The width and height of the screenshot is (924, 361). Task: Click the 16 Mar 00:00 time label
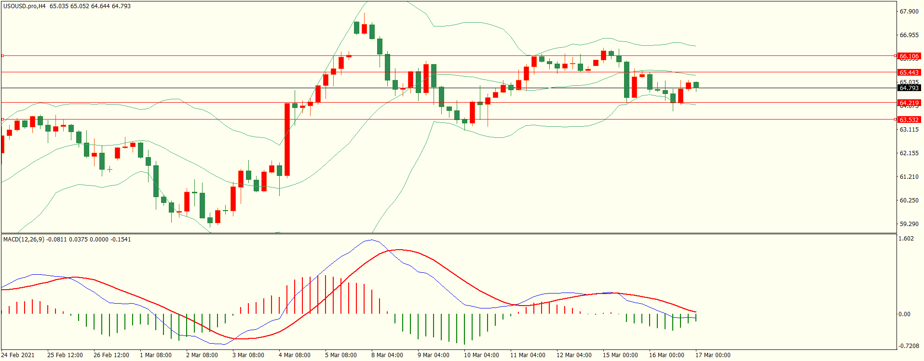(667, 355)
